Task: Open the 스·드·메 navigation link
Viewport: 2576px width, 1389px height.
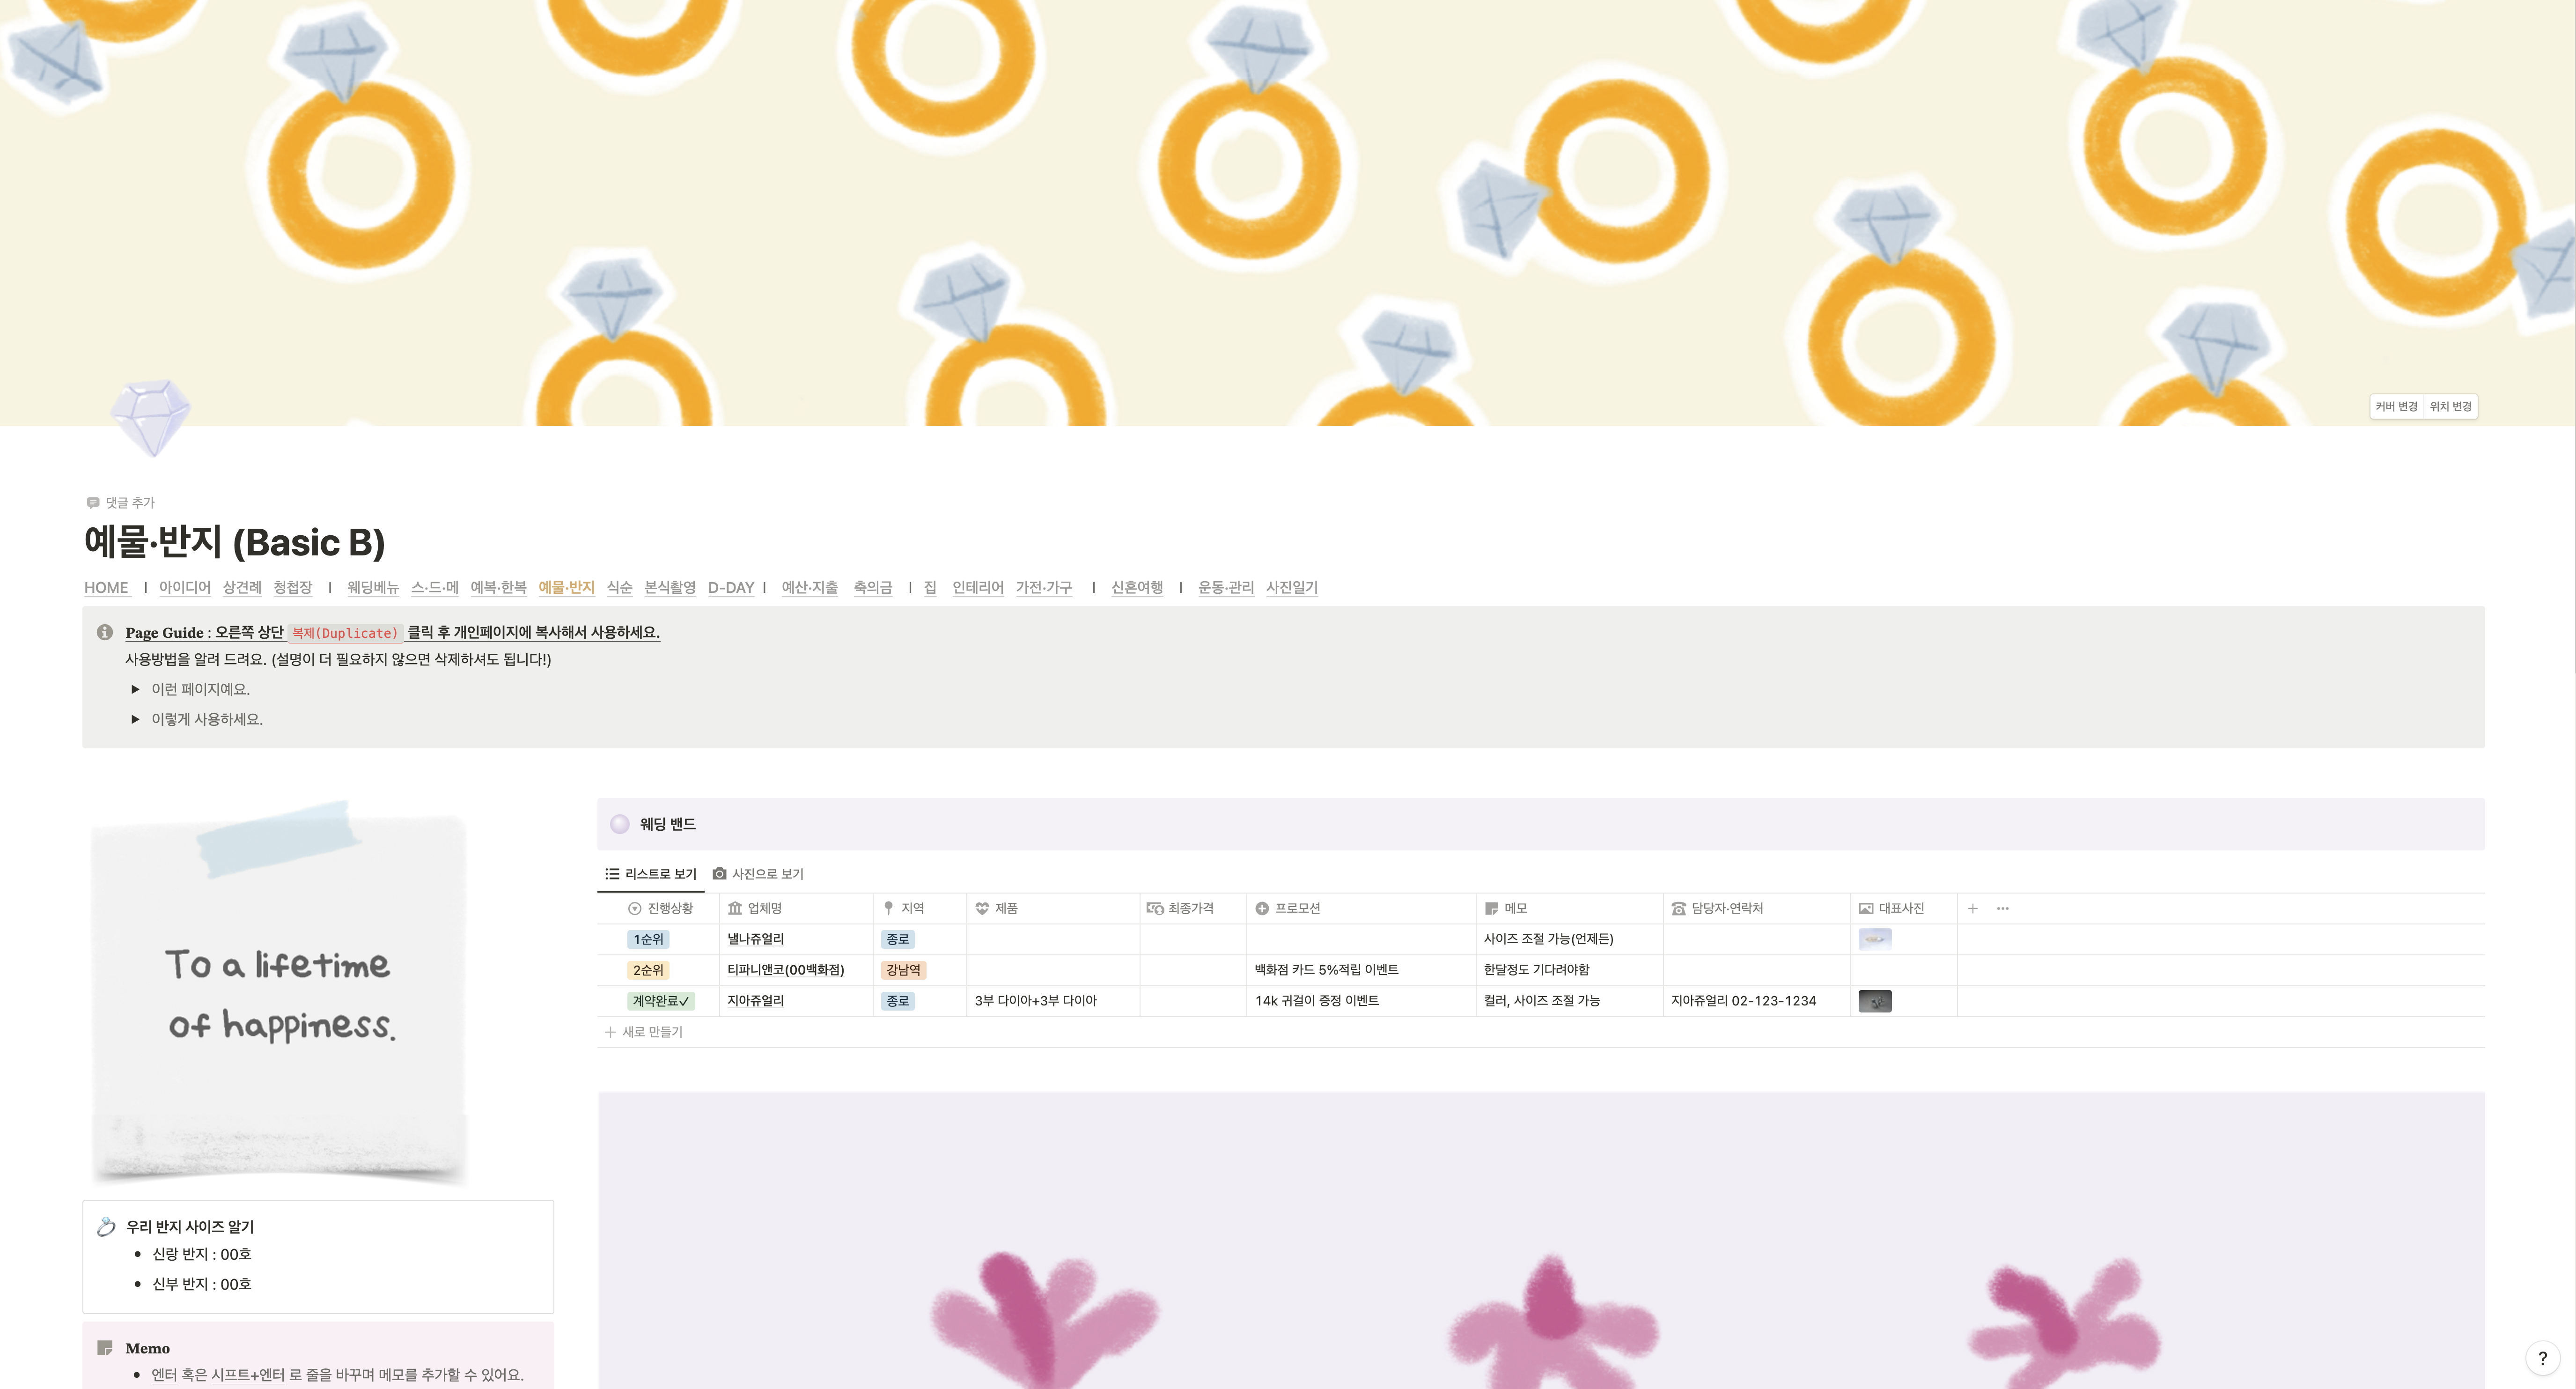Action: (x=435, y=588)
